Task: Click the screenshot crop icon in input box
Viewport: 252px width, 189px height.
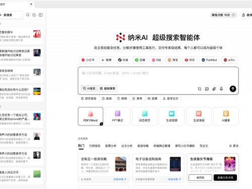Action: click(200, 89)
